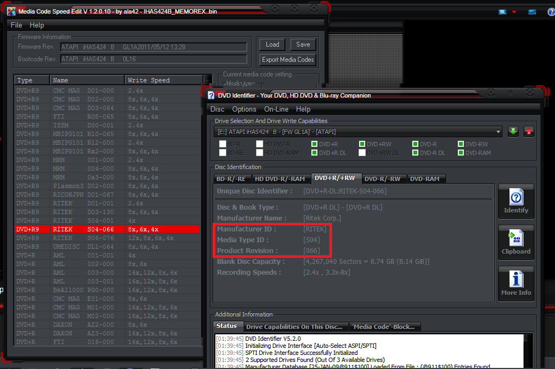Select the DVD+R/+RW tab
The image size is (555, 369).
(336, 178)
